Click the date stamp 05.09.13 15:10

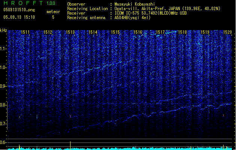19,17
